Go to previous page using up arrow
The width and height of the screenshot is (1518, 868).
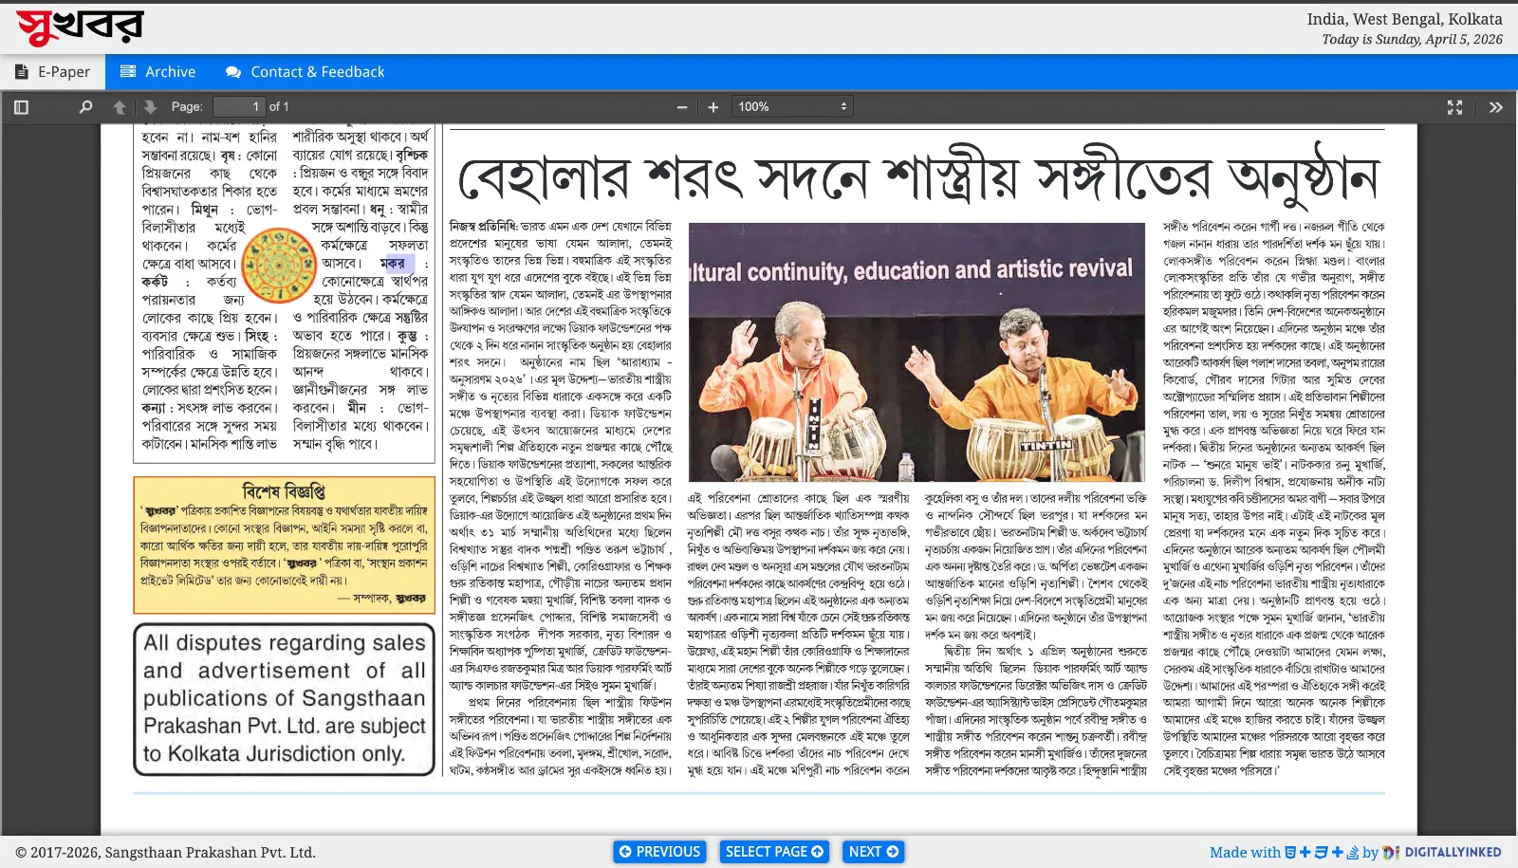point(120,107)
